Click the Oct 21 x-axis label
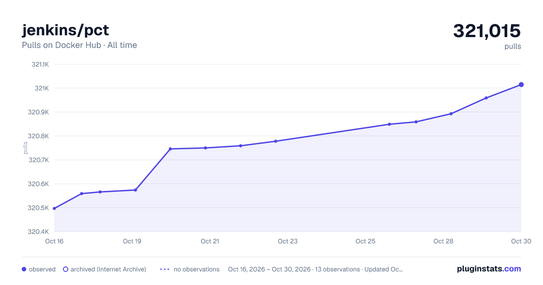Screen dimensions: 543x285 click(x=210, y=241)
